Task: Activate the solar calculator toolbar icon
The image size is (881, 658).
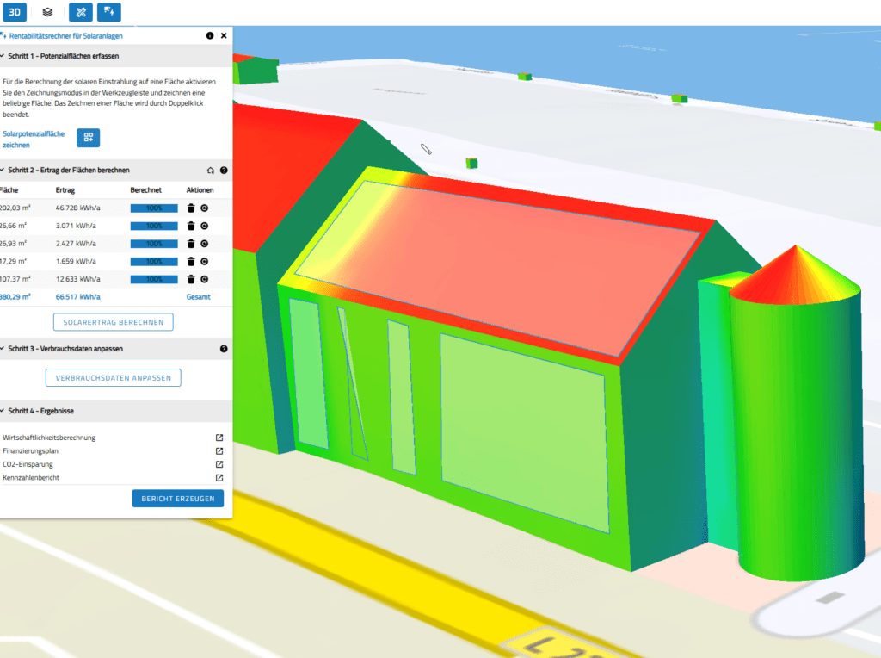Action: [109, 12]
